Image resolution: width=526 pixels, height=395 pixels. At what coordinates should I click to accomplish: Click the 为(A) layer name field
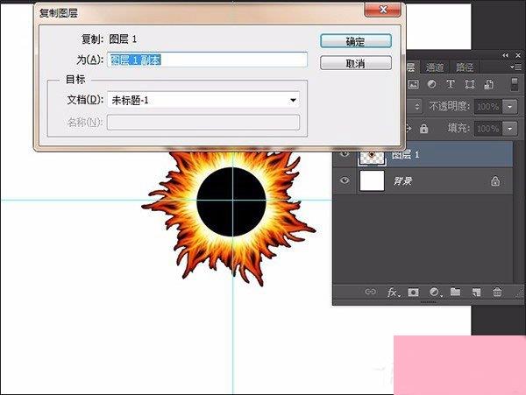[207, 60]
